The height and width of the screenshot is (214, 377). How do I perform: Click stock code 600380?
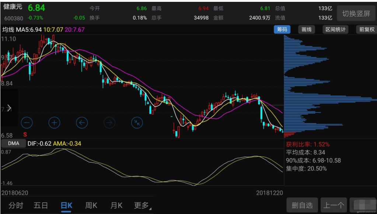coord(14,18)
